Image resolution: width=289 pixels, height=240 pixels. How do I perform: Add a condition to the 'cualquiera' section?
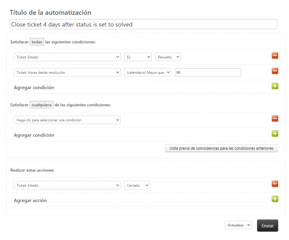click(275, 134)
